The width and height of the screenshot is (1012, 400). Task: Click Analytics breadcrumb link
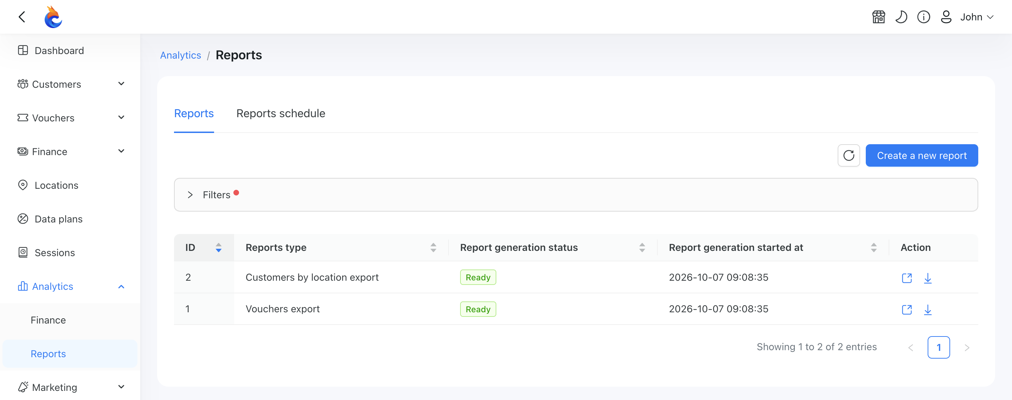point(181,55)
